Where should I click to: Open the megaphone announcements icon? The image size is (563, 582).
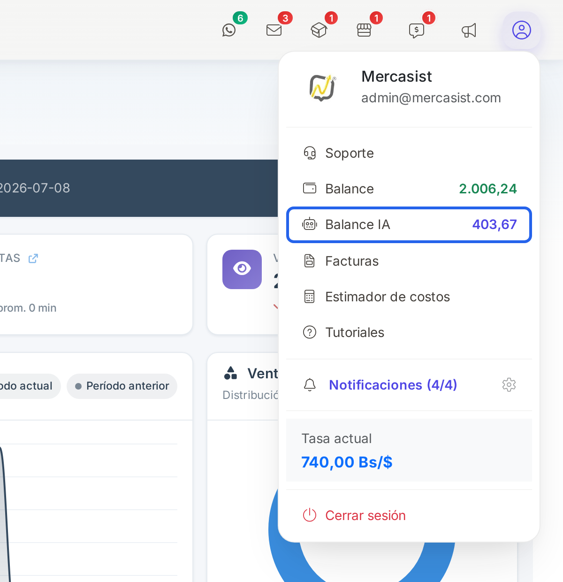point(469,31)
